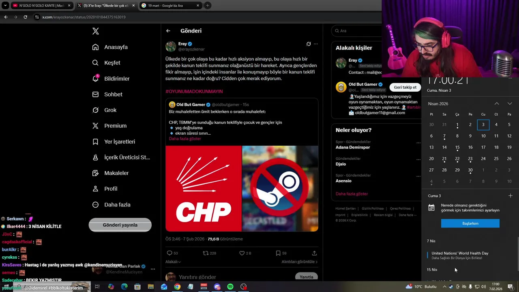
Task: Click the Daha fazla circle icon
Action: pos(95,205)
